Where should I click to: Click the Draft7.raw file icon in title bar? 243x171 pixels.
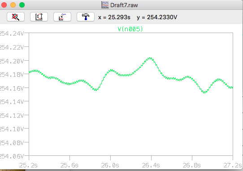[105, 5]
